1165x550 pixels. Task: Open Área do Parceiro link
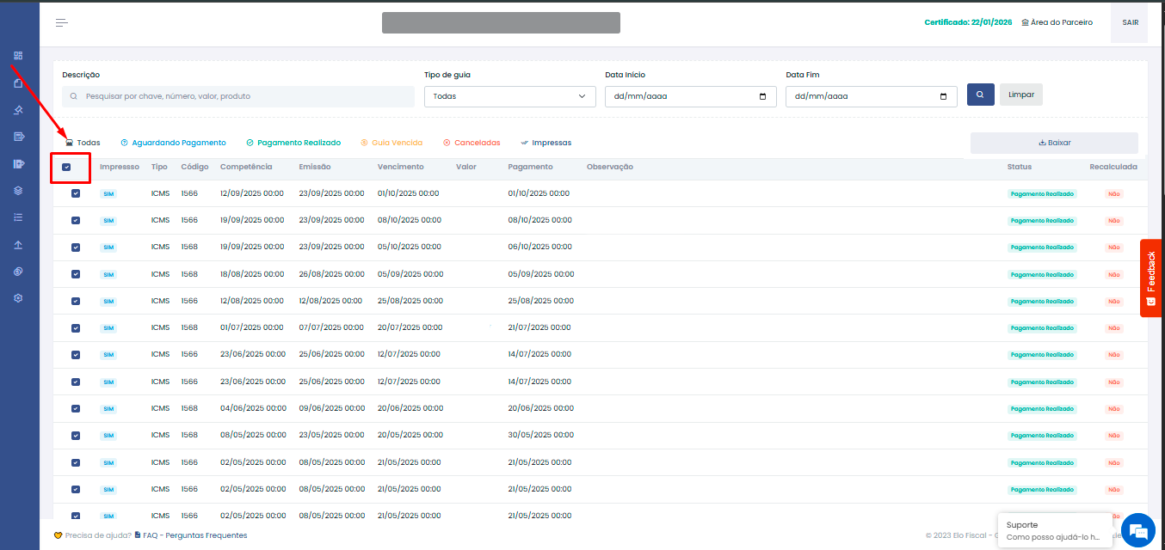[x=1057, y=22]
